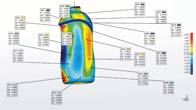Click the A007 annotation box
This screenshot has width=196, height=110.
161,58
